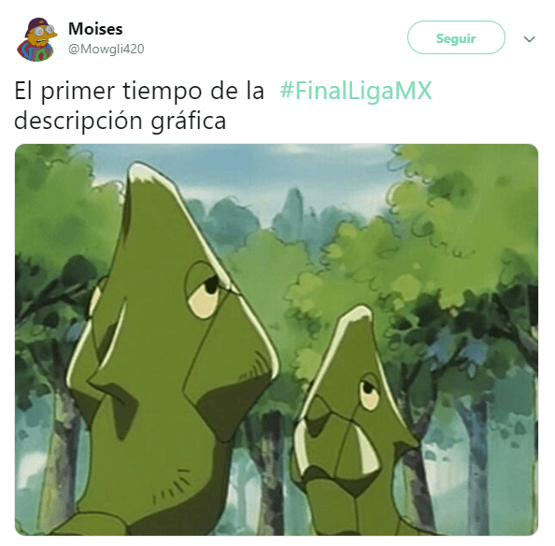Open Moises' cartoon avatar picture
555x546 pixels.
point(36,39)
